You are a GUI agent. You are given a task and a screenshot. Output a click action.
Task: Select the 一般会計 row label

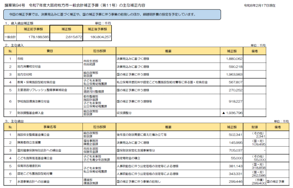point(10,37)
